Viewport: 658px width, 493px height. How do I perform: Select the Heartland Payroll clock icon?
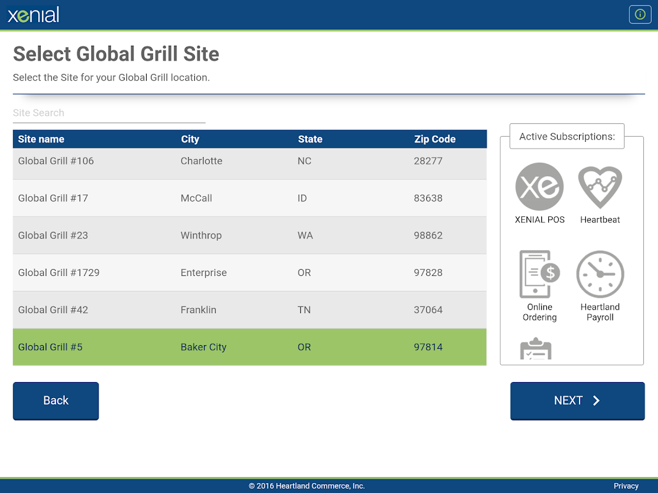pyautogui.click(x=600, y=274)
